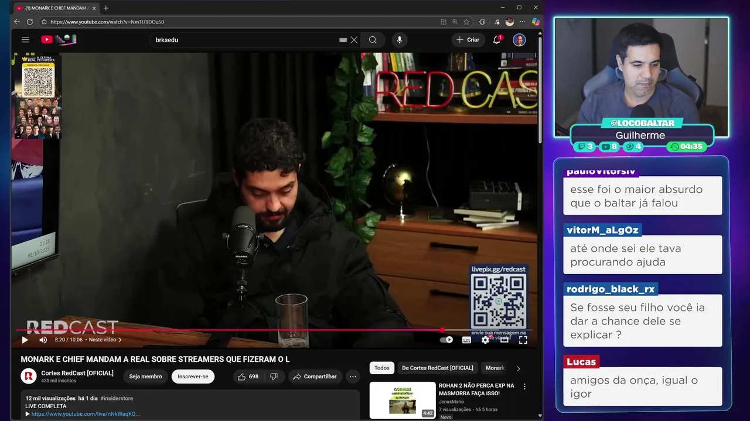Open the on-screen keyboard in search box
750x421 pixels.
[x=343, y=40]
